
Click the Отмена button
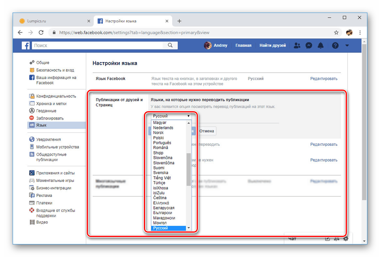tap(207, 131)
